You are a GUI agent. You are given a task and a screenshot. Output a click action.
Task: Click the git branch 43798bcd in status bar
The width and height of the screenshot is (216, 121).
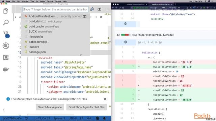point(12,118)
